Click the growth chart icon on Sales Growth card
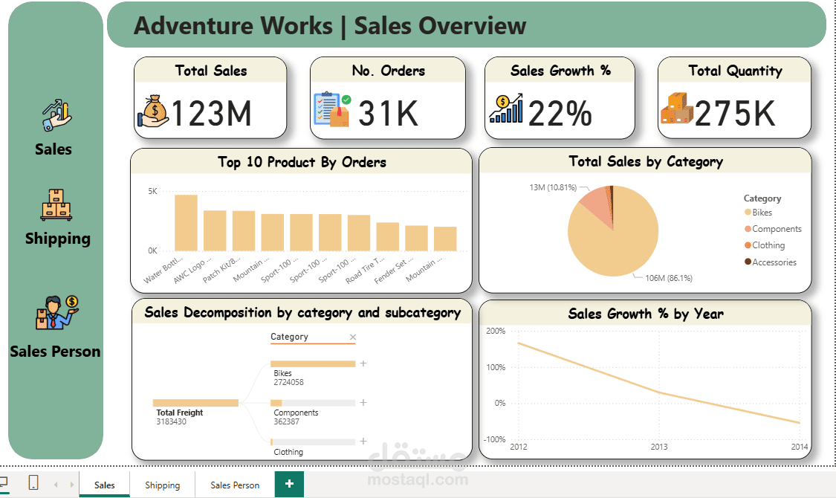This screenshot has width=836, height=498. 506,109
